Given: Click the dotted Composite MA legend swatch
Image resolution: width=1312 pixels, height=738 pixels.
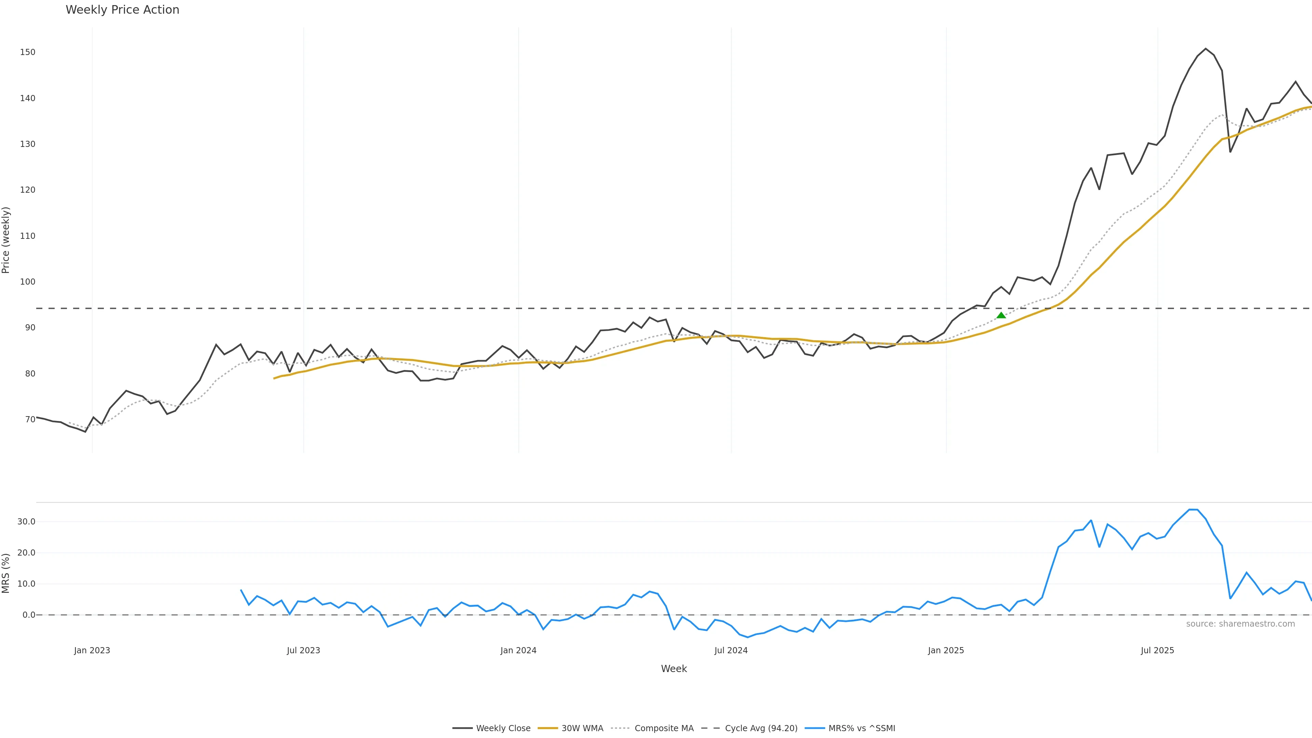Looking at the screenshot, I should point(620,728).
